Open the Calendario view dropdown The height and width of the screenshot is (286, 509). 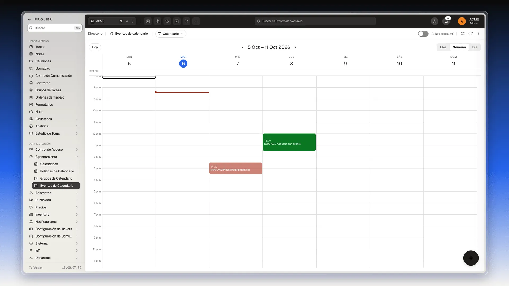tap(171, 34)
